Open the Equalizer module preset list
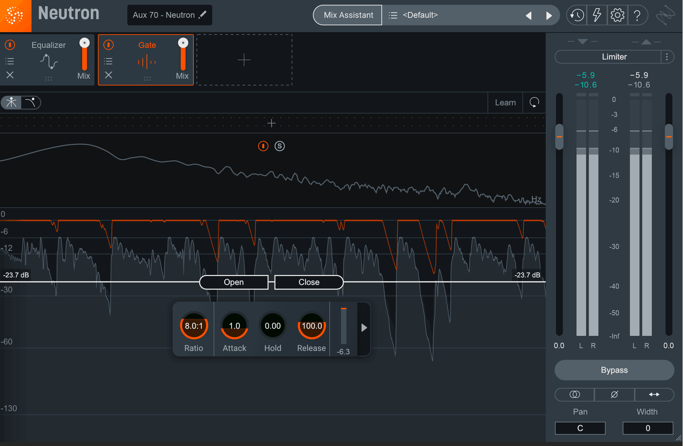Screen dimensions: 684x446 (10, 61)
